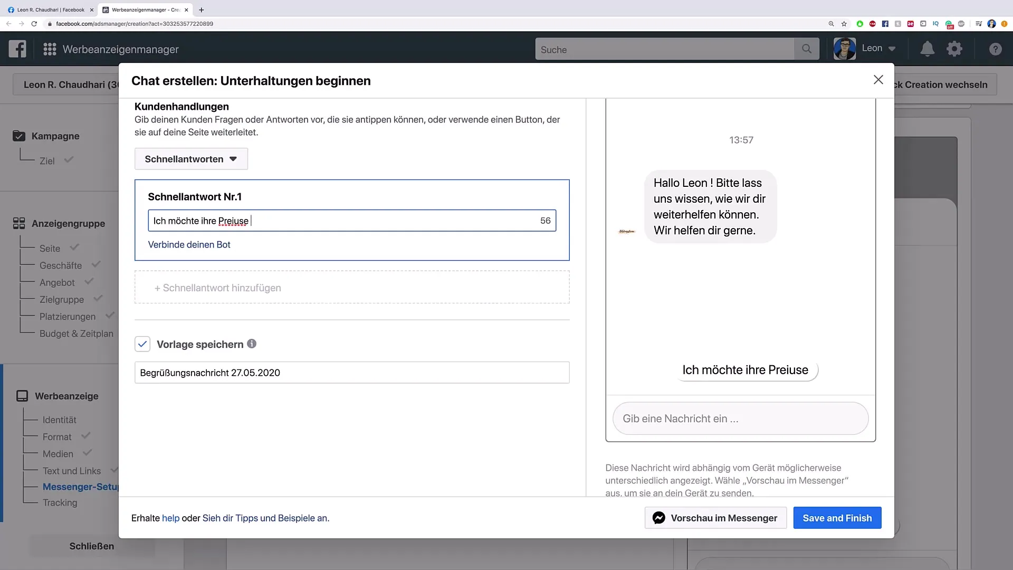The image size is (1013, 570).
Task: Open a new browser tab
Action: tap(201, 9)
